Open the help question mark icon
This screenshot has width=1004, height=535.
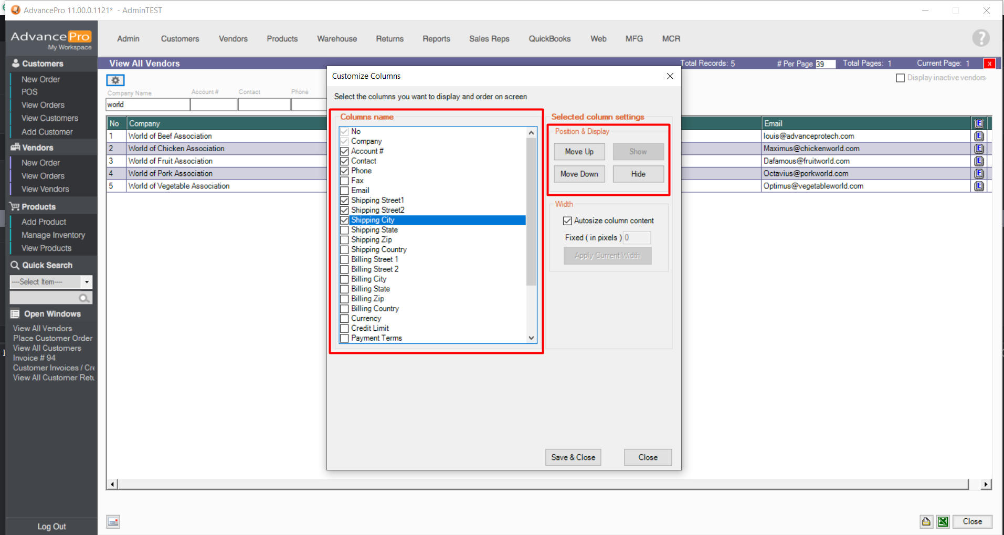[980, 38]
